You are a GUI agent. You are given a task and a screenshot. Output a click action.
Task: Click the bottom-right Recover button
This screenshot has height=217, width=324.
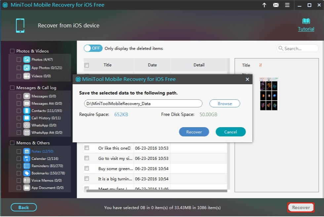[301, 207]
